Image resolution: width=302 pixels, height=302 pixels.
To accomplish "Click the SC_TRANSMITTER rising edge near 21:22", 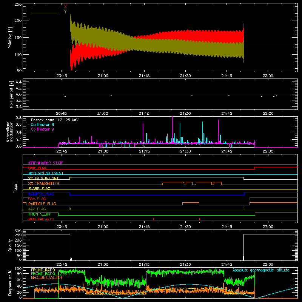I will tap(163, 183).
